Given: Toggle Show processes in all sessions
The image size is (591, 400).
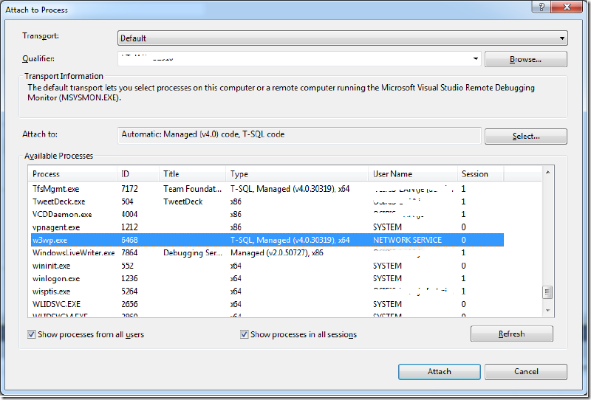Looking at the screenshot, I should (x=245, y=334).
